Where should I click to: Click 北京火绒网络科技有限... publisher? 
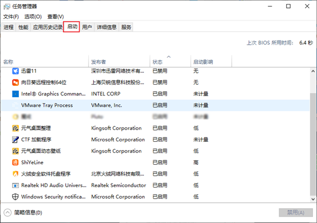click(x=117, y=174)
